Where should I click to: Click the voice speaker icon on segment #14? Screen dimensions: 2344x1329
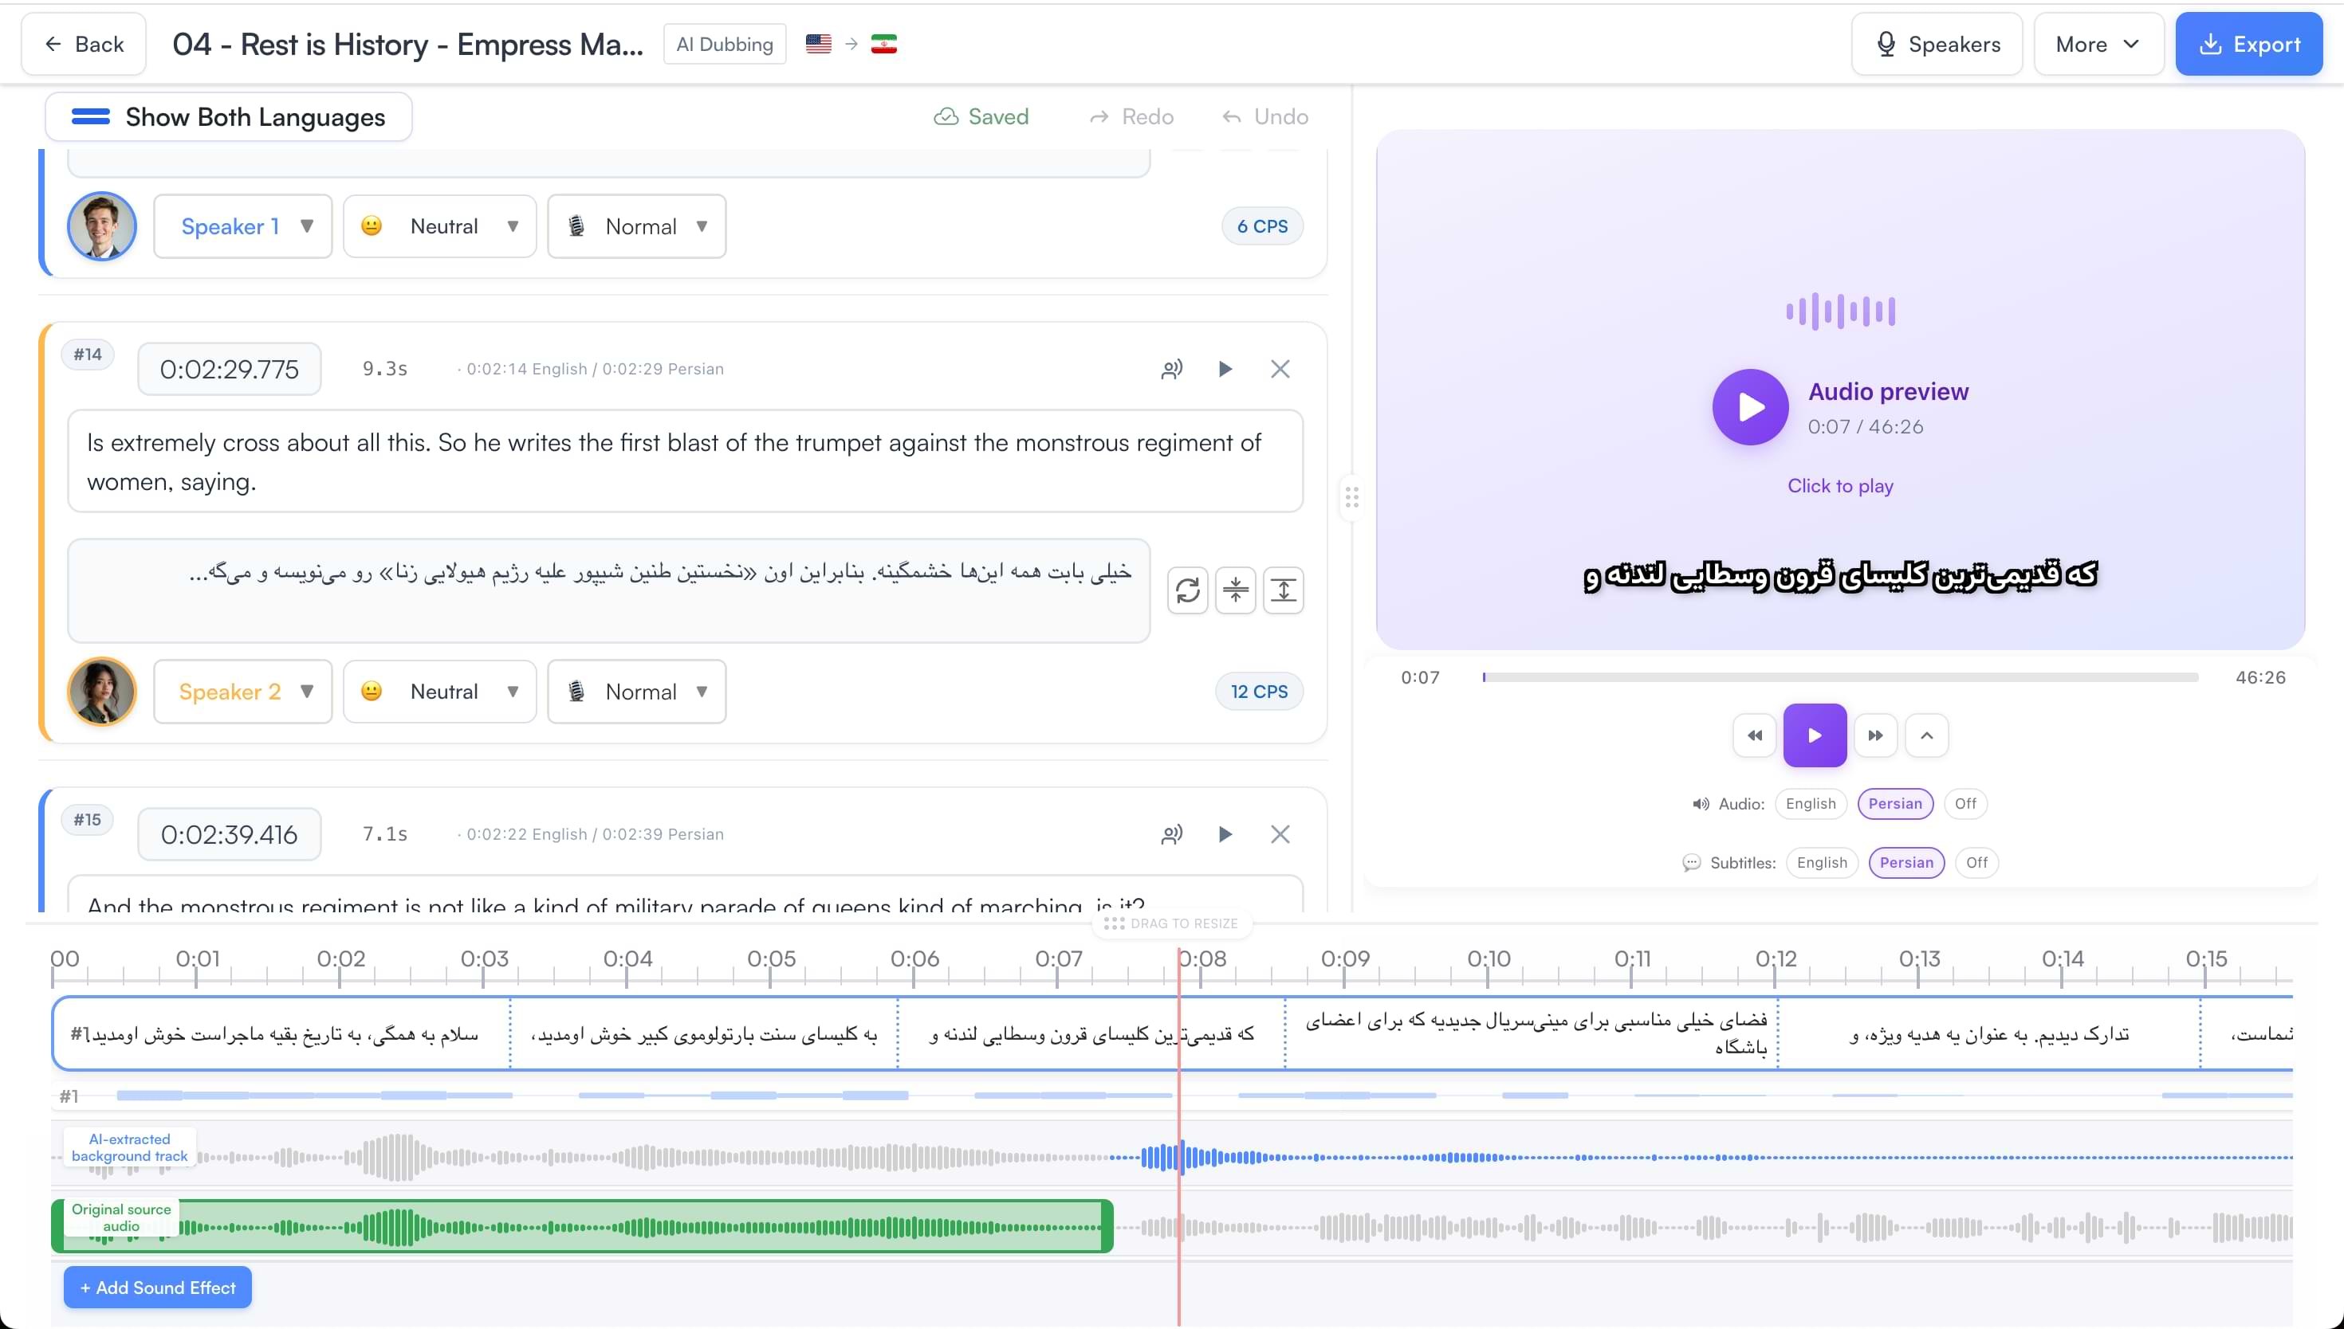point(1171,369)
